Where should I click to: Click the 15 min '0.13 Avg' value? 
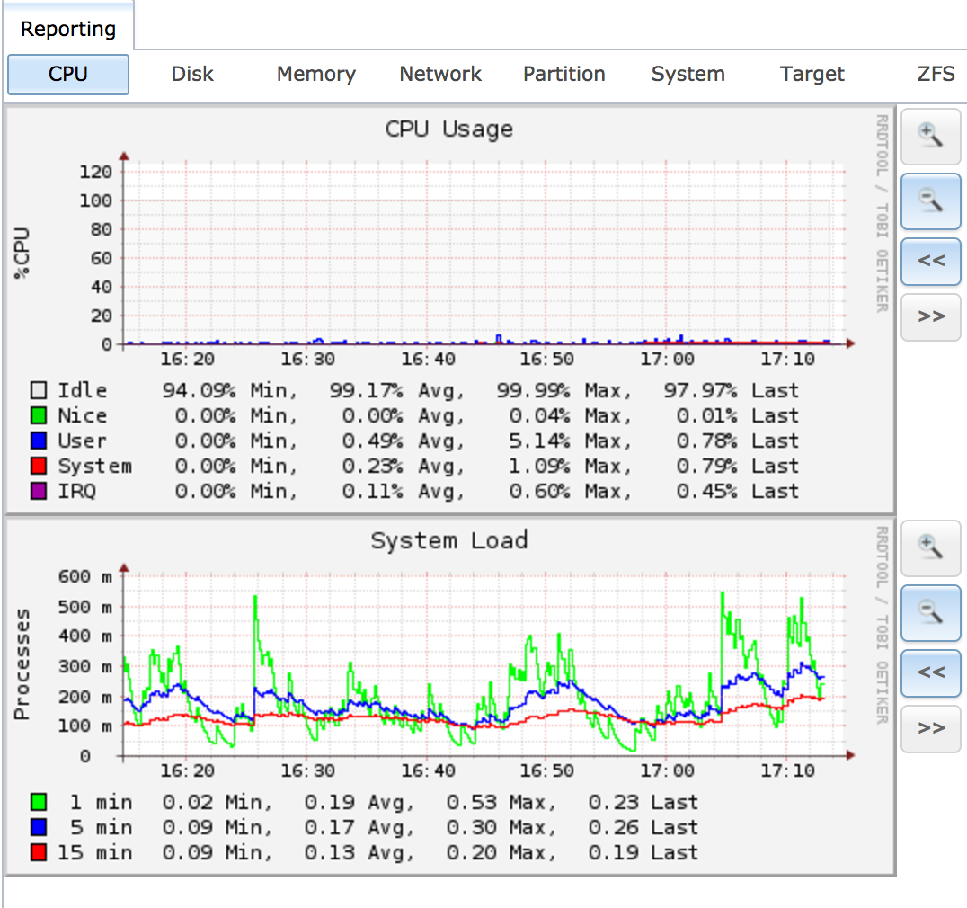(359, 852)
